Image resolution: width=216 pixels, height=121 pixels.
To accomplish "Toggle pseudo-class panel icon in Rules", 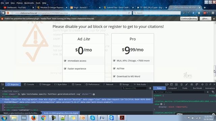I will tap(213, 92).
